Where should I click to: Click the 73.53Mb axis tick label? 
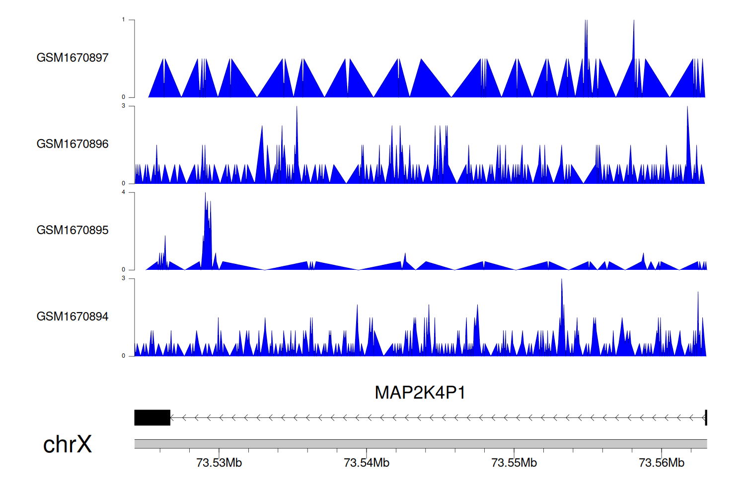pos(219,463)
